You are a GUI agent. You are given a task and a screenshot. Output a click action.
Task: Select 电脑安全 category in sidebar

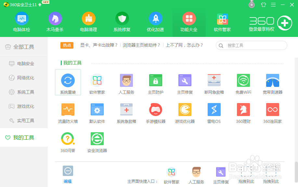pyautogui.click(x=24, y=64)
